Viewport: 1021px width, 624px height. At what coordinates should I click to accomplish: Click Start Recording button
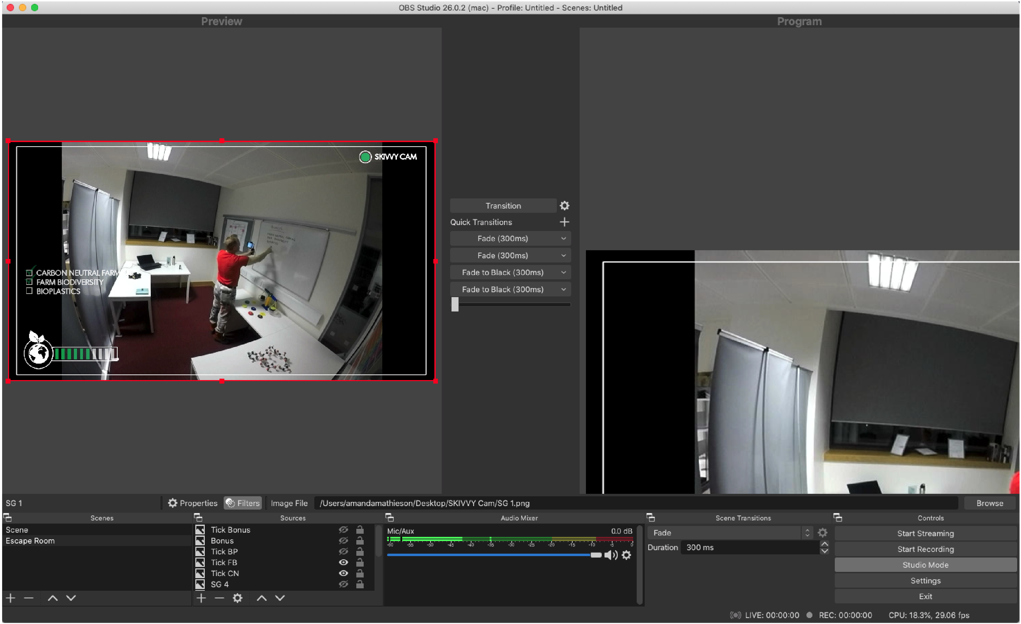point(925,549)
